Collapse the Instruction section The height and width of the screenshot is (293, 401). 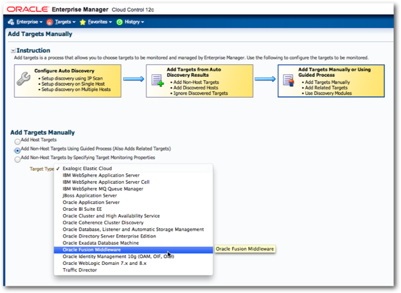[x=13, y=51]
